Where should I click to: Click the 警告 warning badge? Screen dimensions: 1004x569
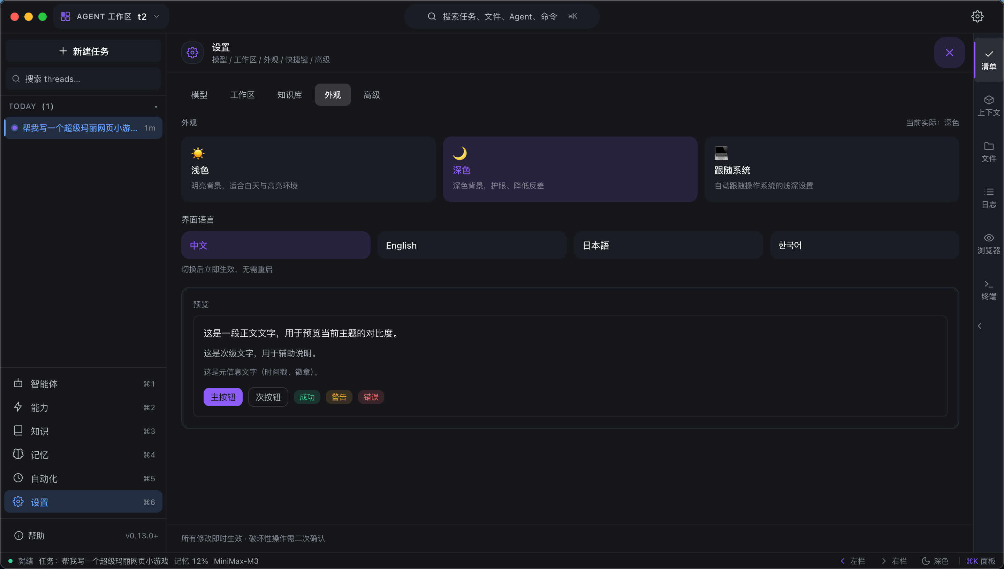339,397
